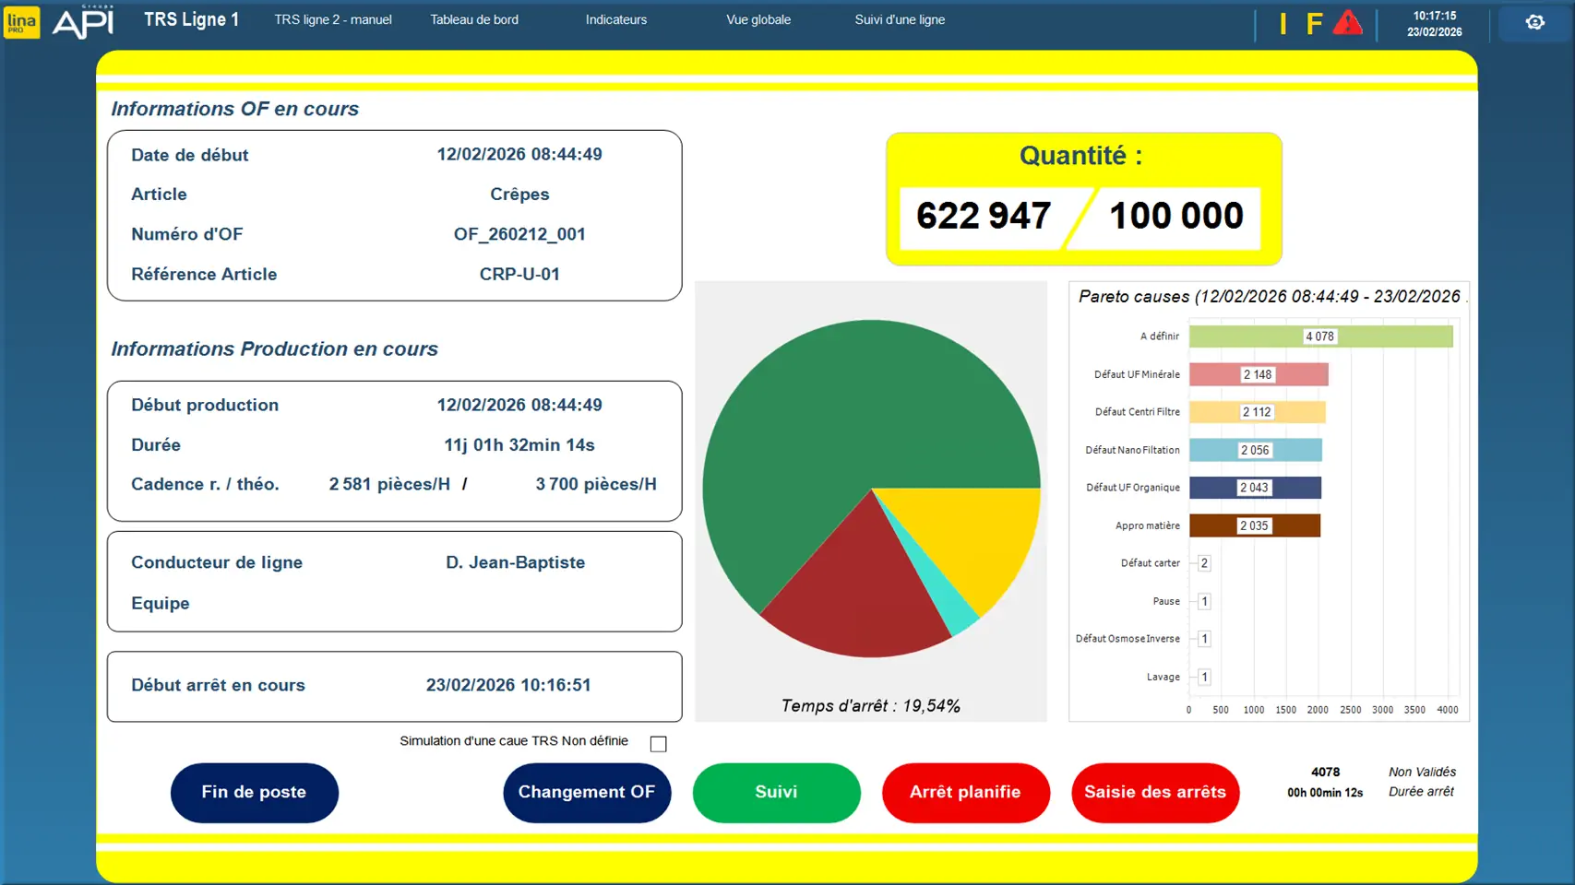Open the Vue globale view

[x=758, y=19]
